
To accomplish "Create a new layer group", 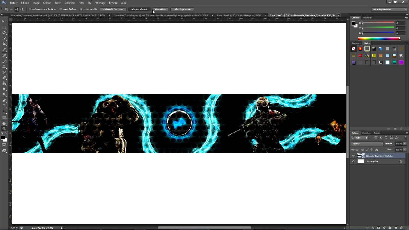I will (x=390, y=228).
